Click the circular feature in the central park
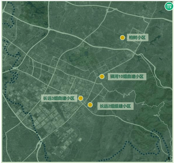The image size is (175, 163). tap(86, 48)
